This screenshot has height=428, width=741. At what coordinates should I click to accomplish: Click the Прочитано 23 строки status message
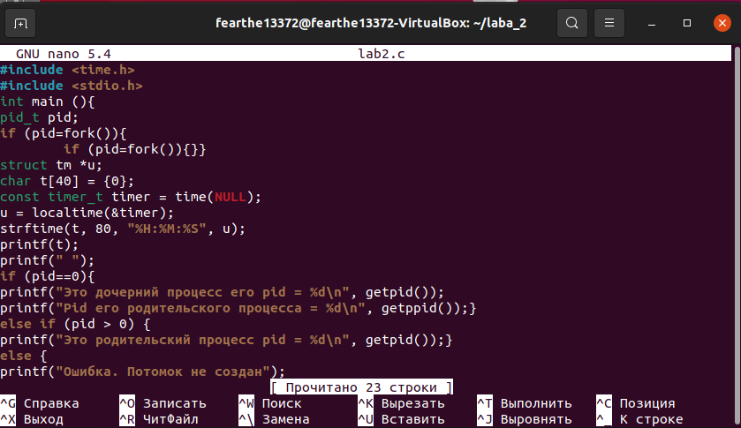(361, 387)
